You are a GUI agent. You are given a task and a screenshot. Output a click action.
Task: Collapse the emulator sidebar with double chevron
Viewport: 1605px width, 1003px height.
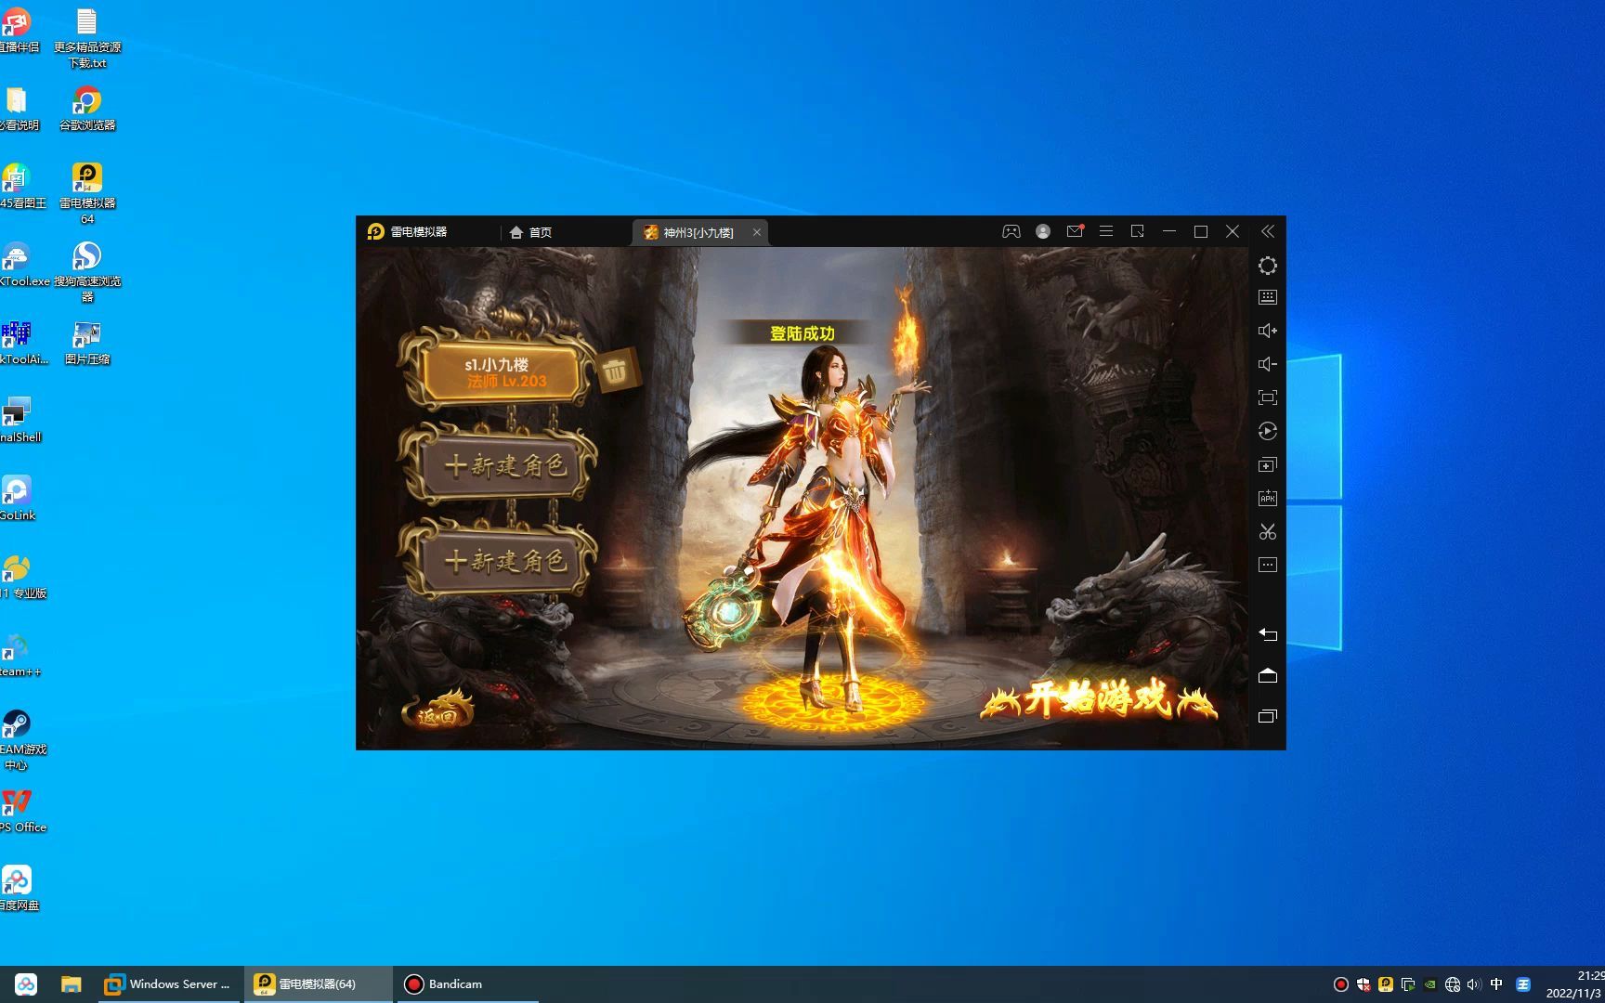[1267, 231]
